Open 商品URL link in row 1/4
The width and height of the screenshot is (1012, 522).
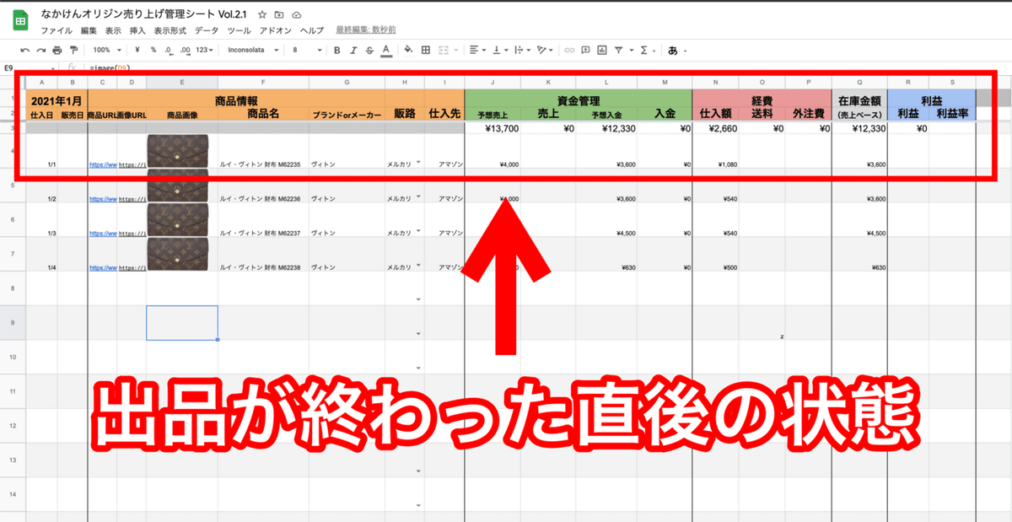click(x=102, y=267)
